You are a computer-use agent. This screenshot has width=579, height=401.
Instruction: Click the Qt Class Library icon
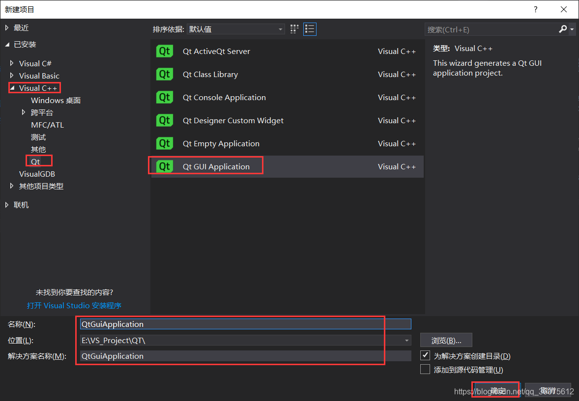click(x=164, y=74)
